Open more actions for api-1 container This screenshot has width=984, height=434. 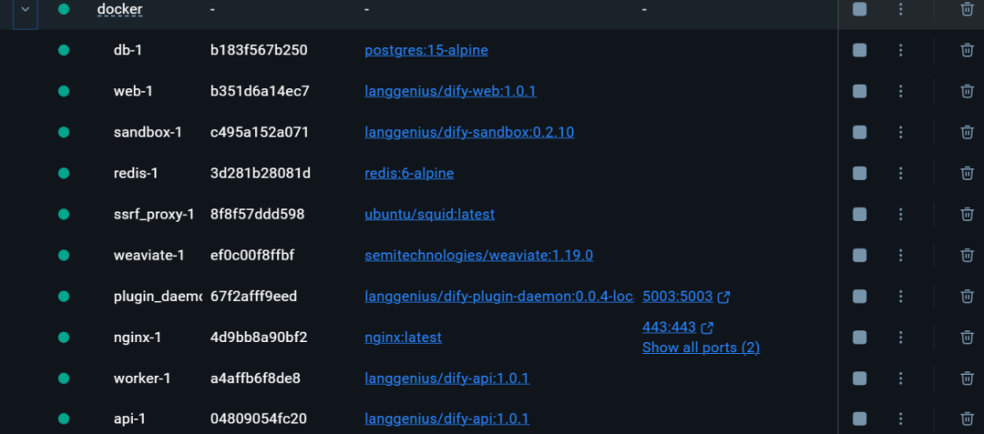pyautogui.click(x=900, y=419)
